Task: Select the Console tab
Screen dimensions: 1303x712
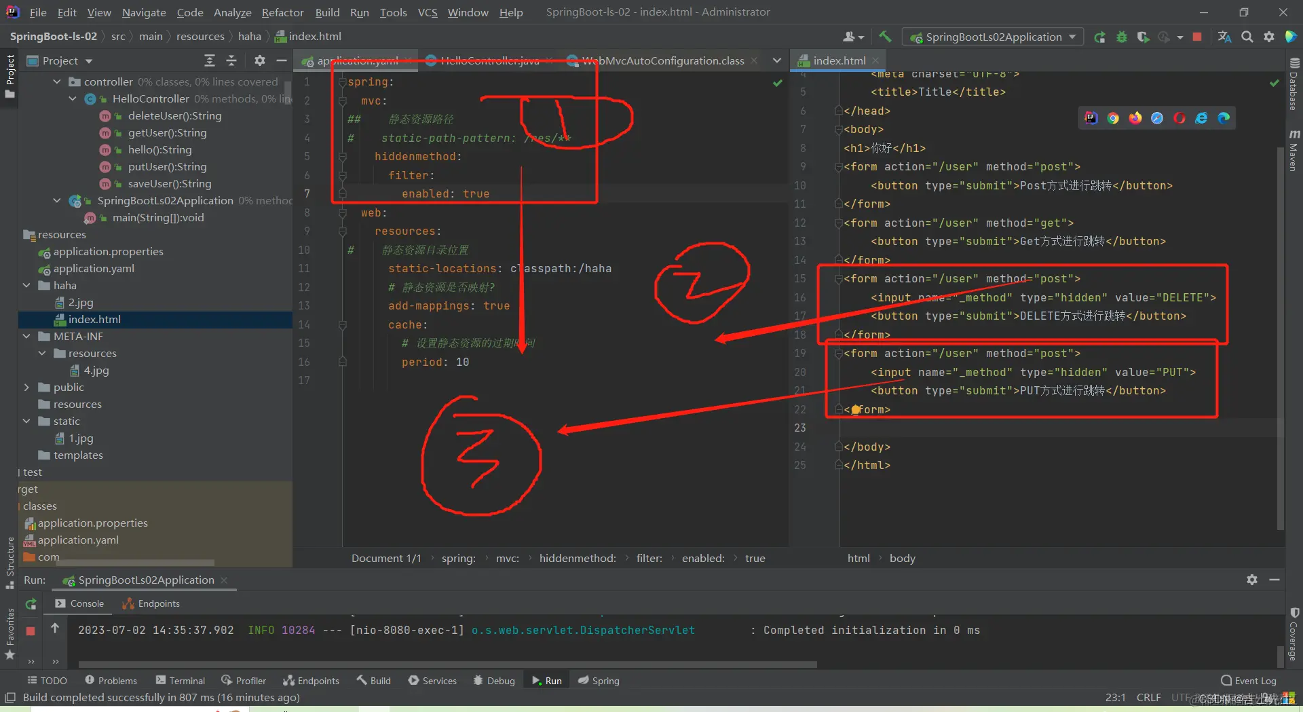Action: tap(79, 603)
